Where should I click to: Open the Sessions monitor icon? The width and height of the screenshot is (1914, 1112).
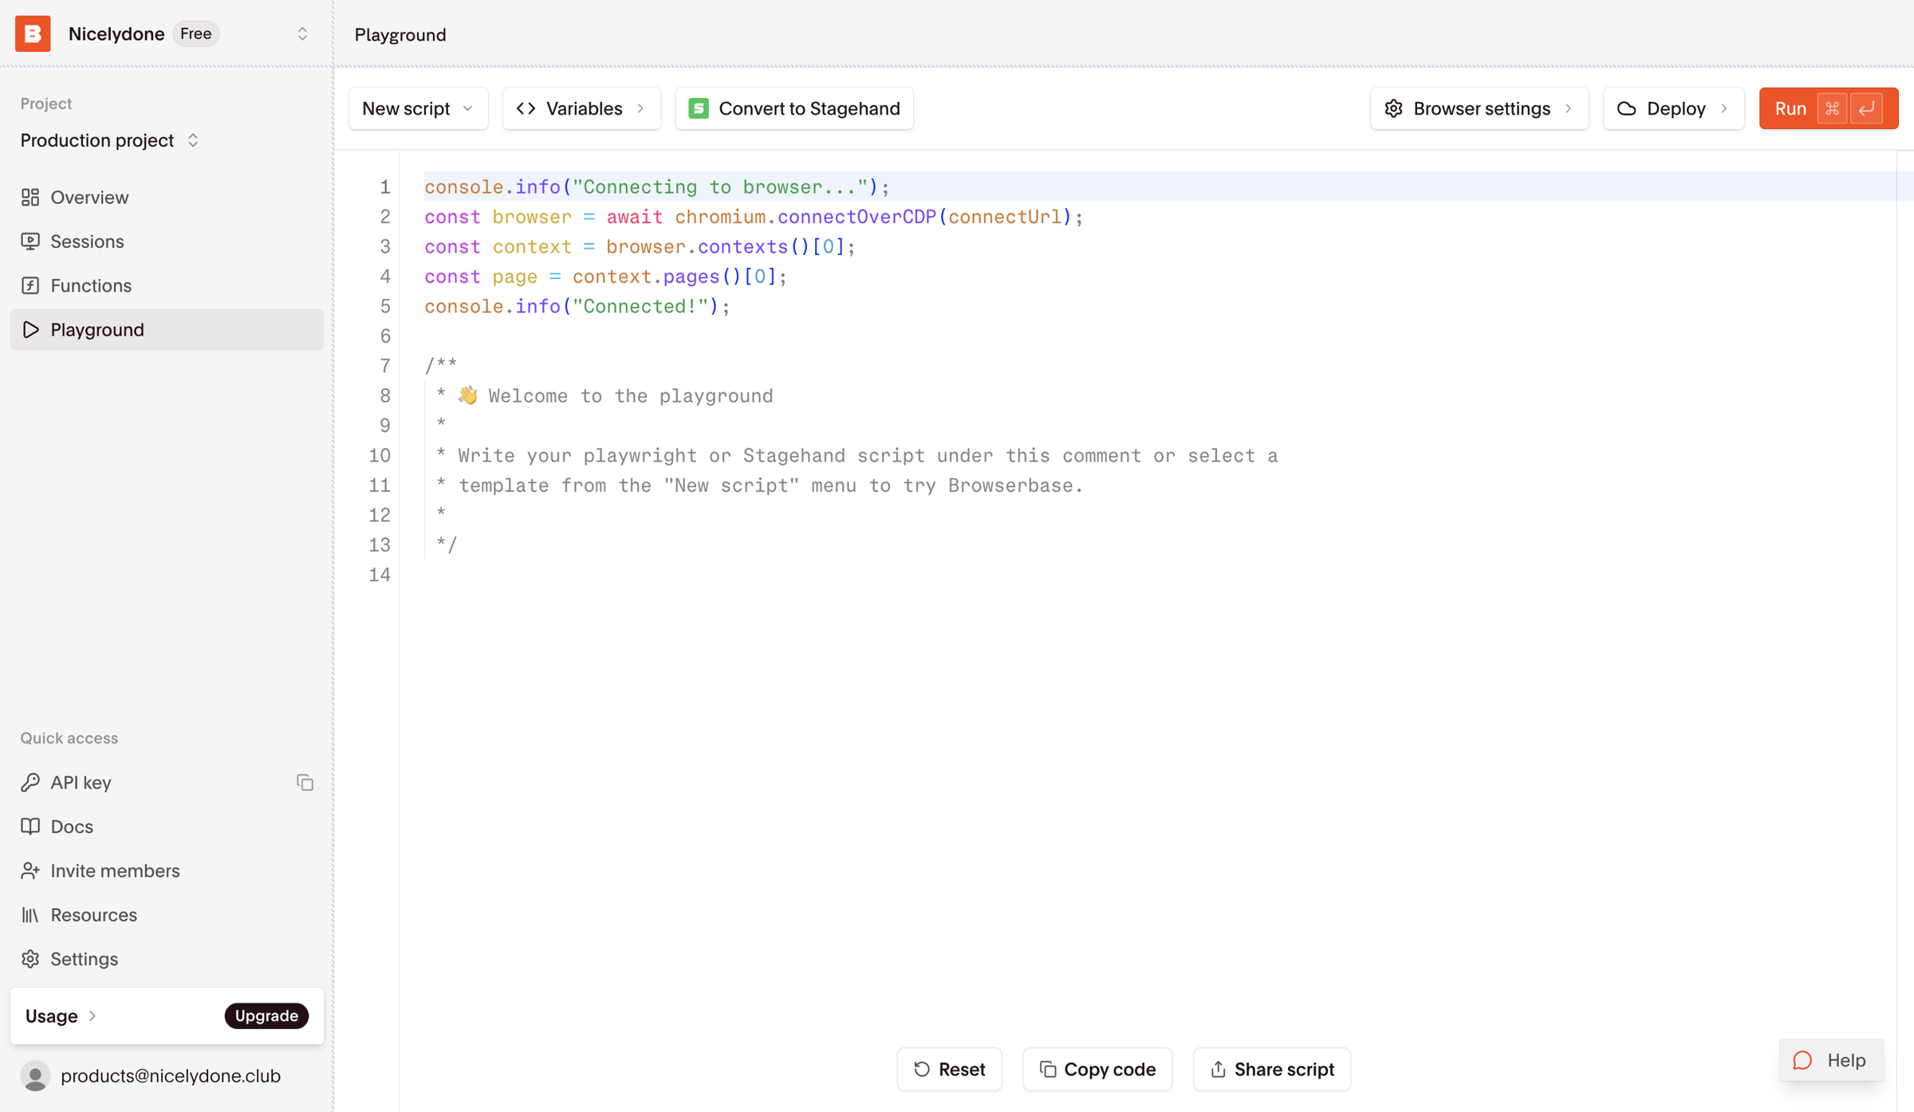[x=30, y=241]
